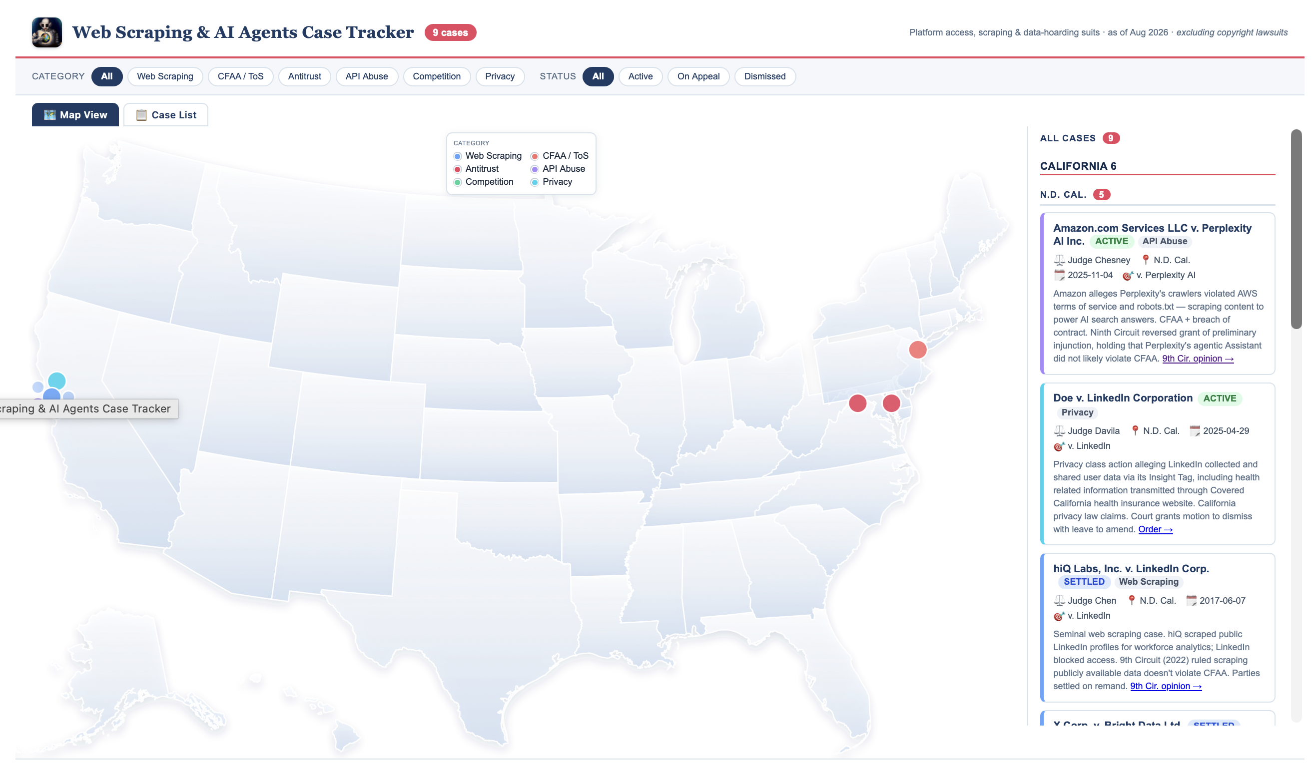Click the CFAA / ToS swatch in the map legend
Image resolution: width=1314 pixels, height=770 pixels.
[x=535, y=156]
